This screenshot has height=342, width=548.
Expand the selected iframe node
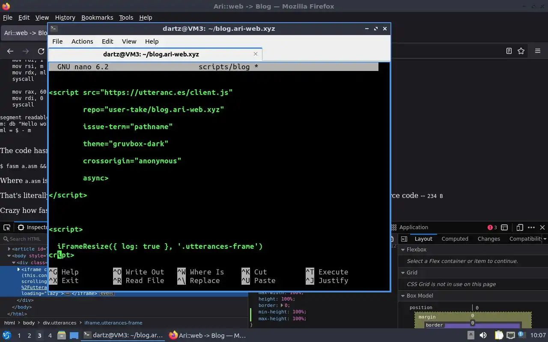click(18, 269)
